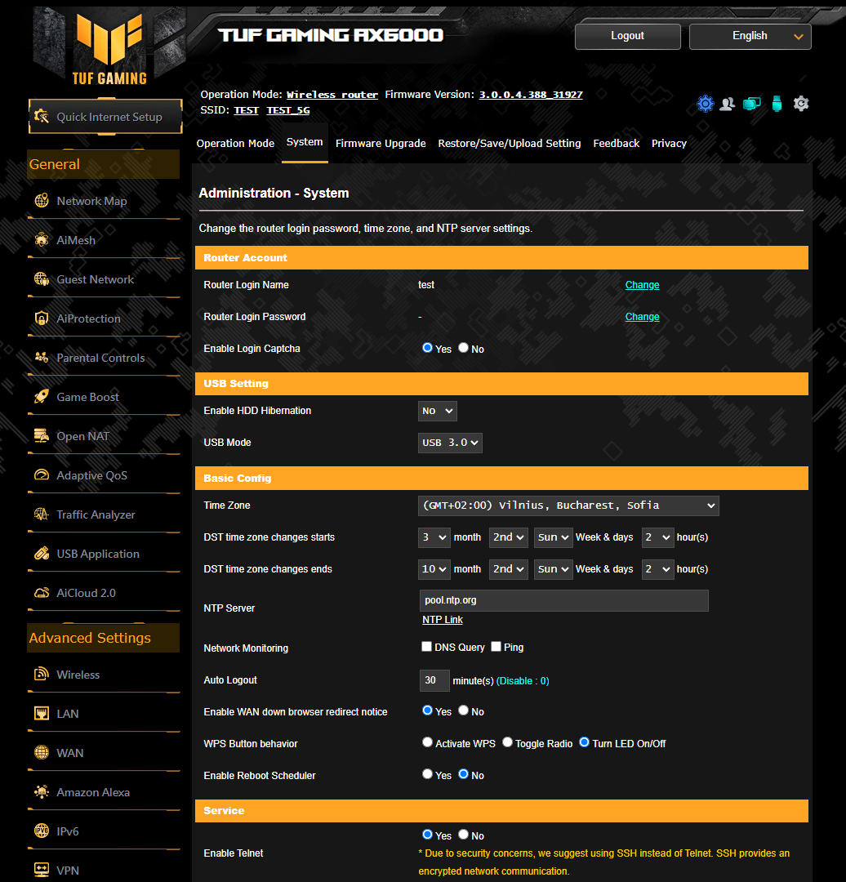Open the USB Mode dropdown
This screenshot has height=882, width=846.
(x=450, y=443)
